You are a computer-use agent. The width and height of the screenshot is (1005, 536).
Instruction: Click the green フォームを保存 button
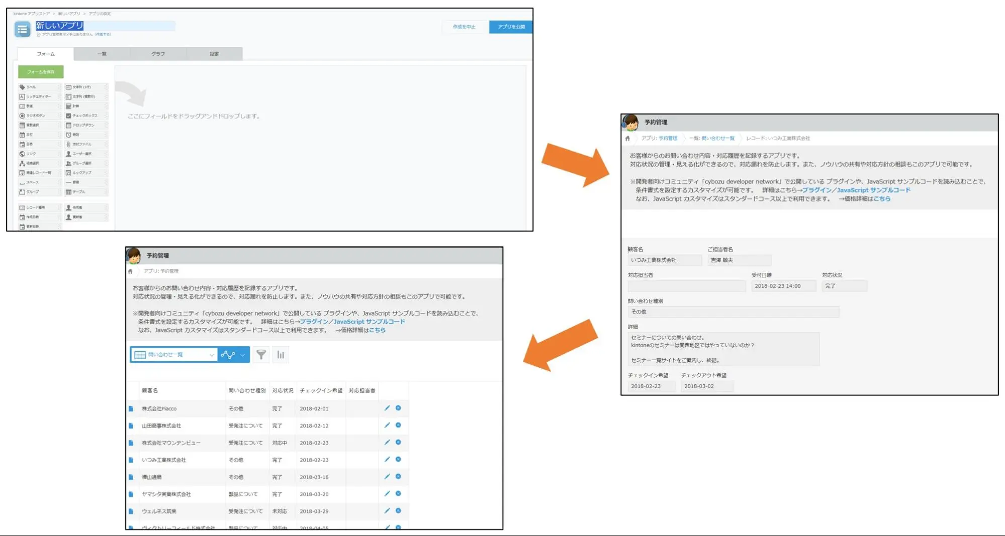(41, 72)
